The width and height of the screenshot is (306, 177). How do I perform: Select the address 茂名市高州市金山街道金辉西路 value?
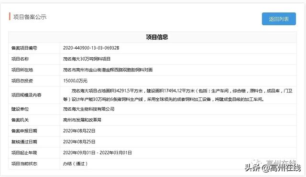point(108,70)
